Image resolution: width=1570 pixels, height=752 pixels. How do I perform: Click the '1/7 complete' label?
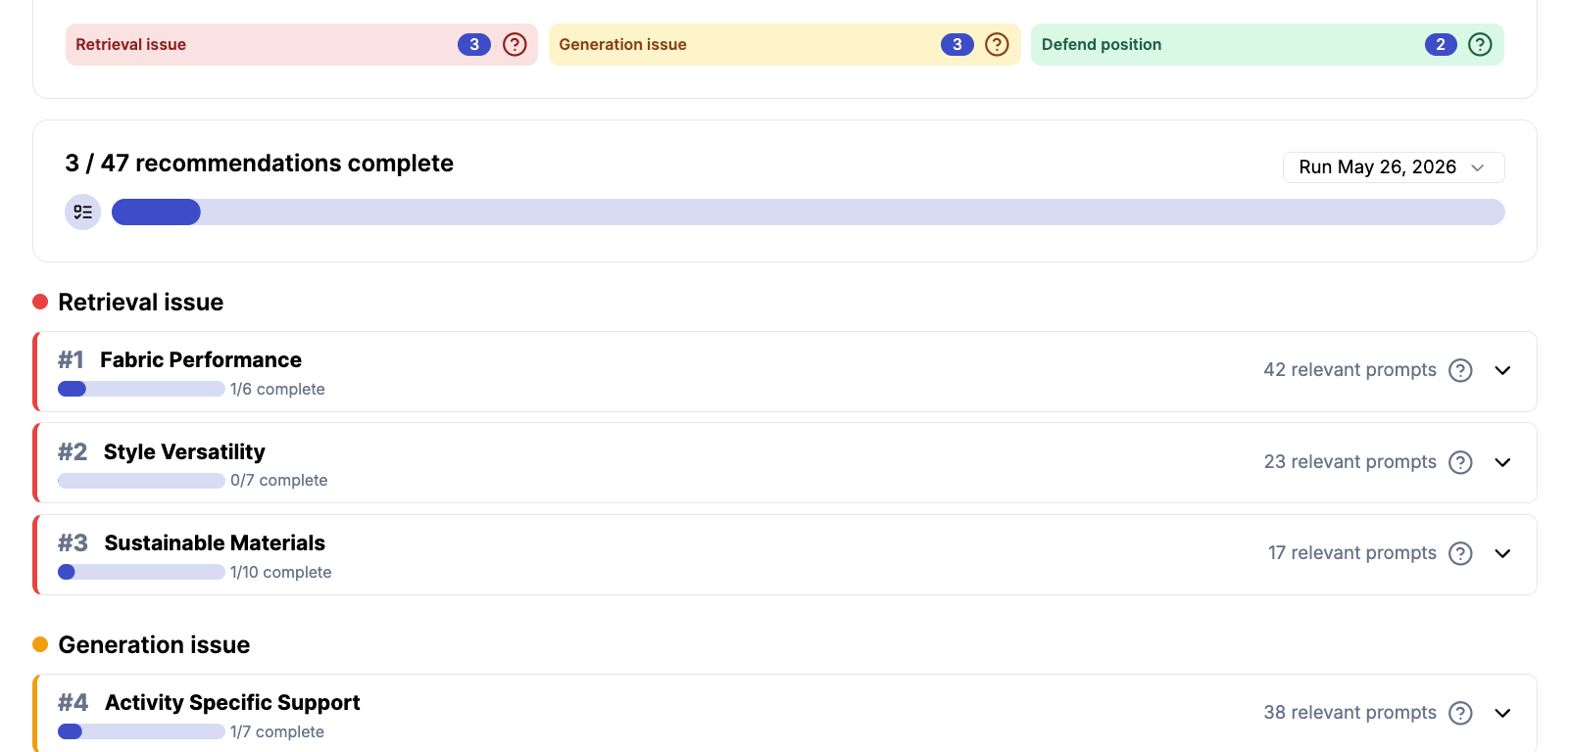coord(277,732)
